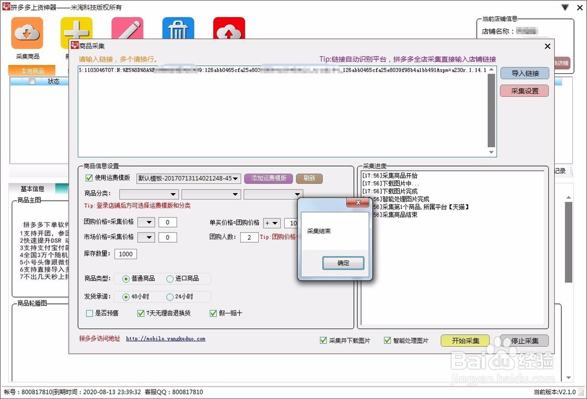Click log line 下载图片中...
This screenshot has width=587, height=399.
coord(391,184)
